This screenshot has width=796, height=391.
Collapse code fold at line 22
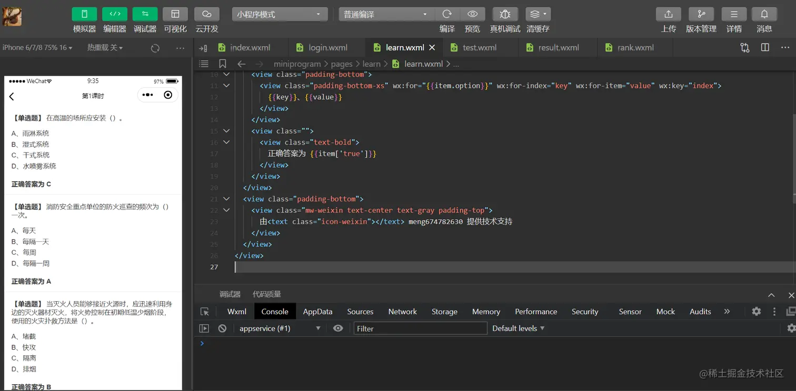[226, 210]
